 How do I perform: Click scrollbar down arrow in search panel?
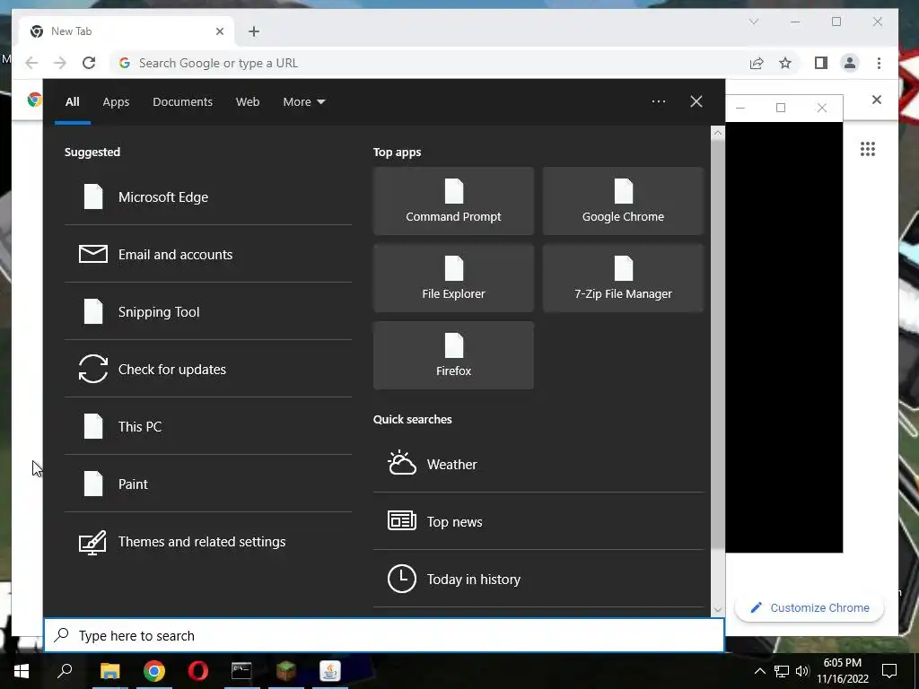tap(717, 610)
